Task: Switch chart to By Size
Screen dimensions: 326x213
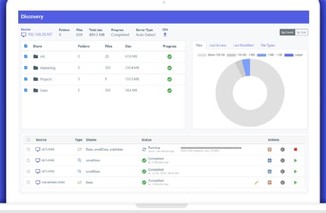Action: point(301,33)
